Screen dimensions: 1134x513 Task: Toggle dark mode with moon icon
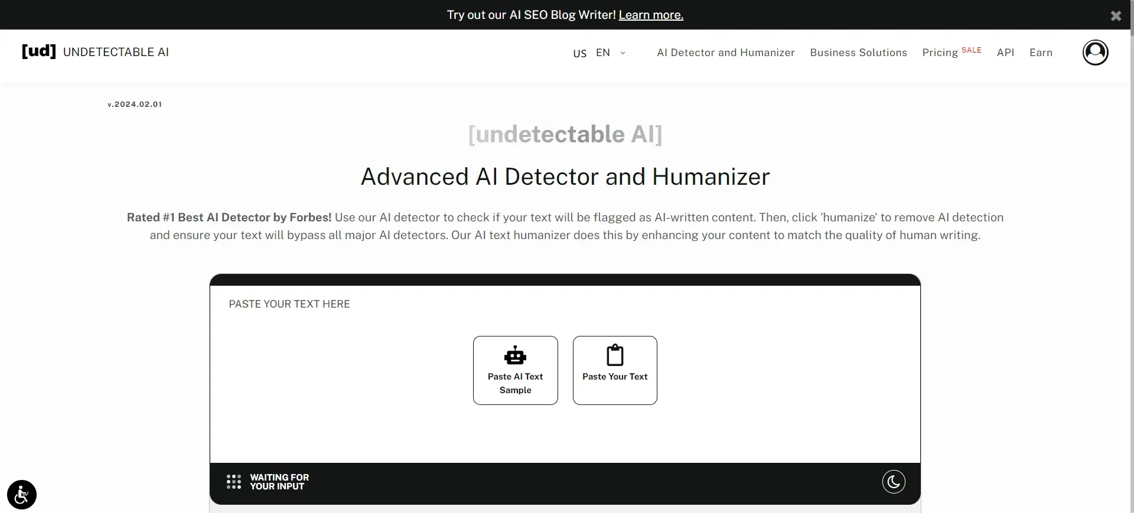coord(894,482)
